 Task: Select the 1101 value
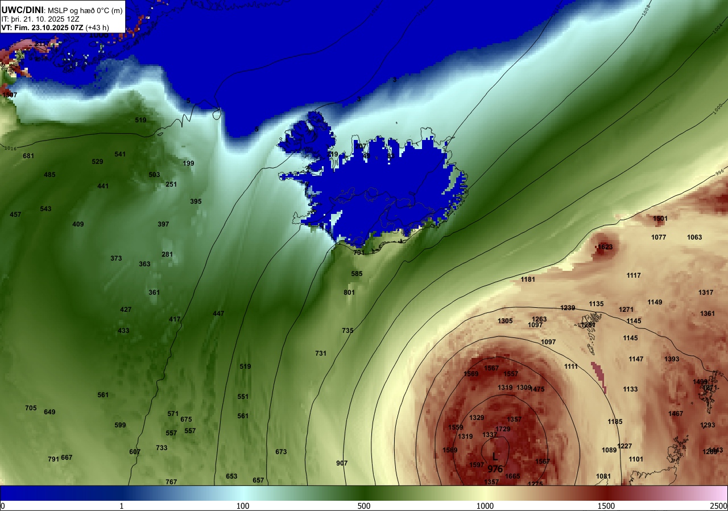[x=636, y=459]
